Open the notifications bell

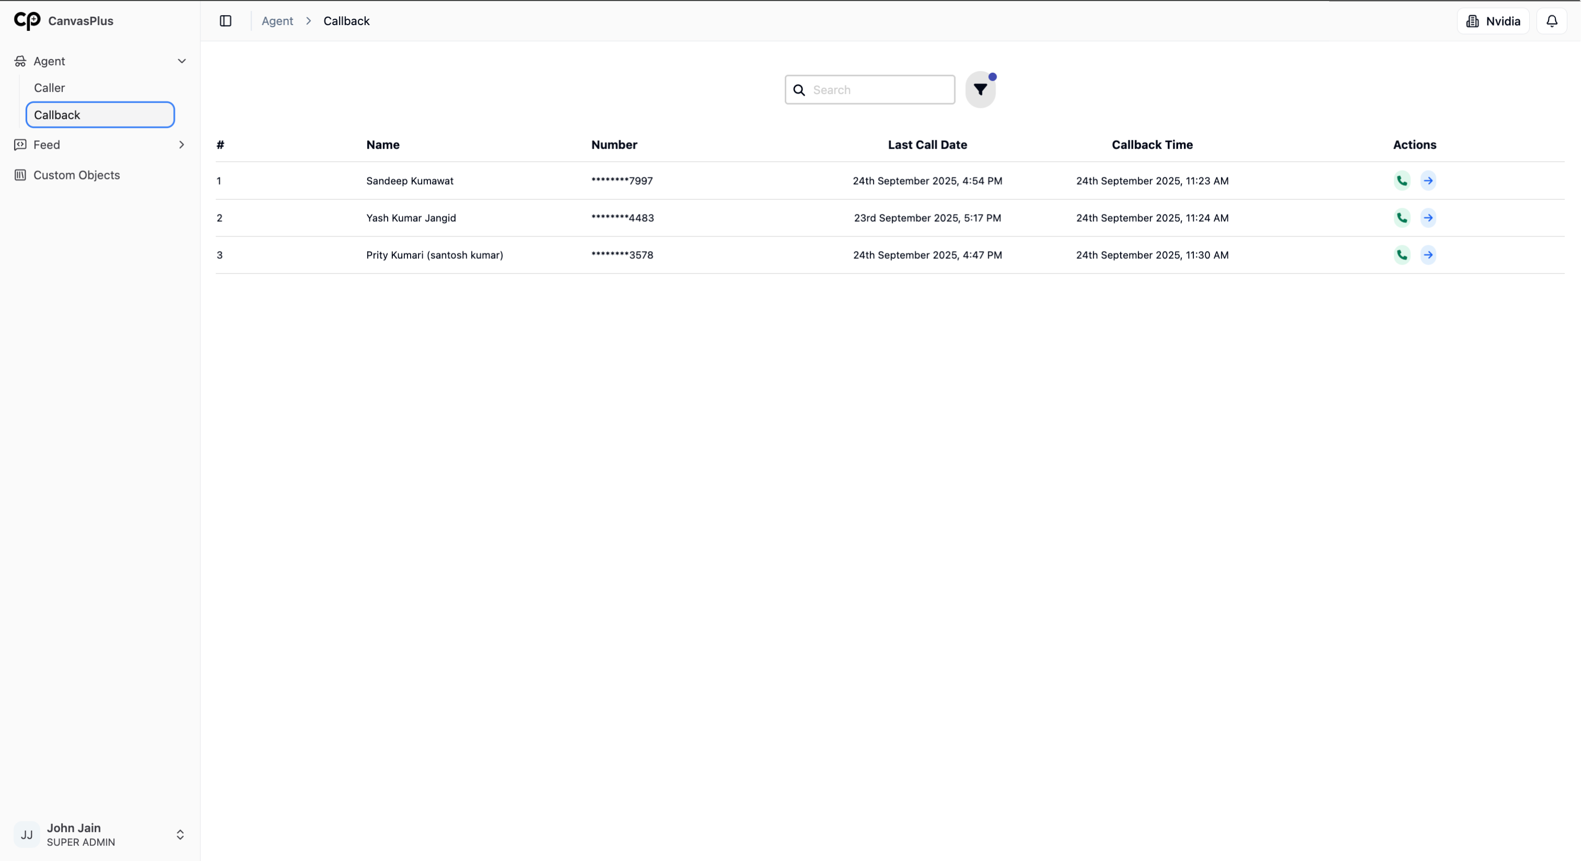1552,21
